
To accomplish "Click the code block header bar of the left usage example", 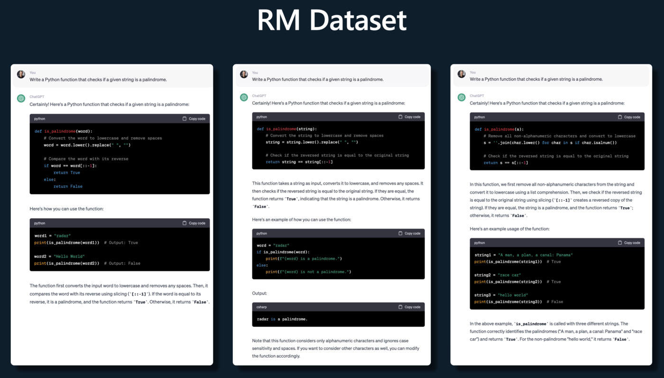I will pos(119,223).
